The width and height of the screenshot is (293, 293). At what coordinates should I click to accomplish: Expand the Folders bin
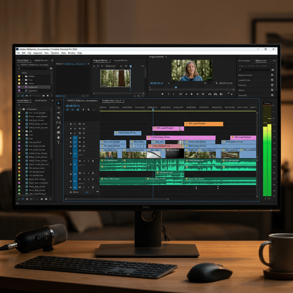23,76
